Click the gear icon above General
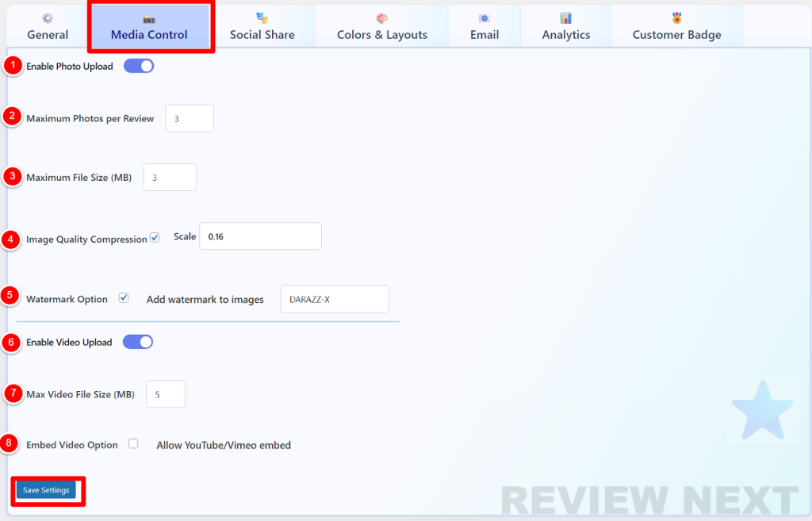Viewport: 812px width, 521px height. (x=48, y=18)
